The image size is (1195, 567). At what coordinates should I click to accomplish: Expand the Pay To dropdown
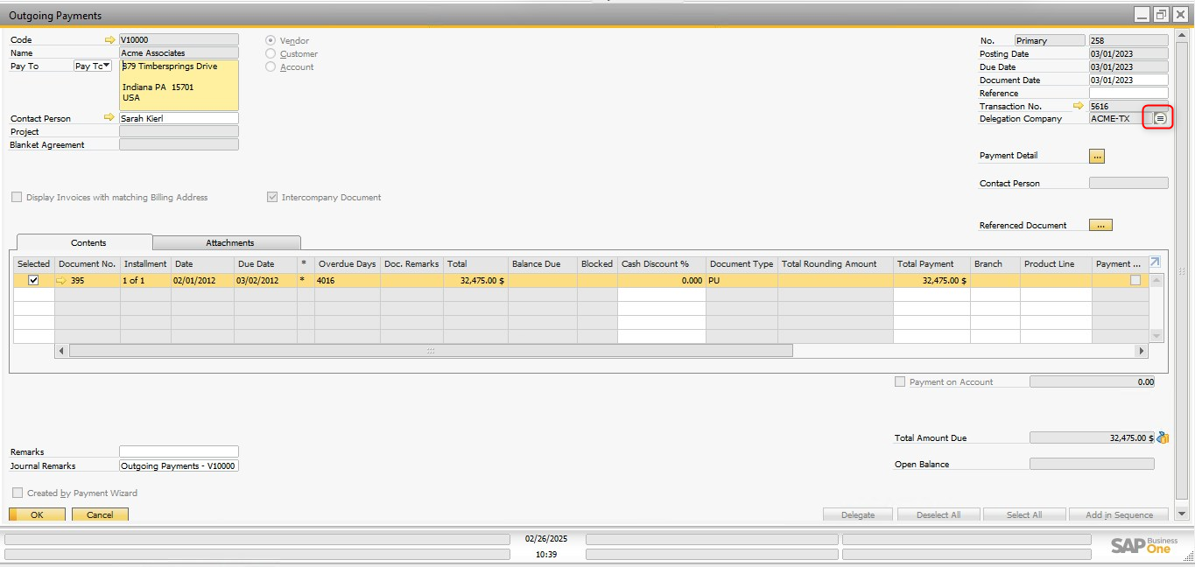click(106, 66)
